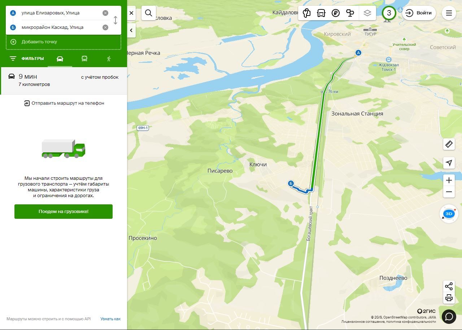Click the Ж/д вокзал Томск-1 station icon
The height and width of the screenshot is (330, 462).
(388, 60)
